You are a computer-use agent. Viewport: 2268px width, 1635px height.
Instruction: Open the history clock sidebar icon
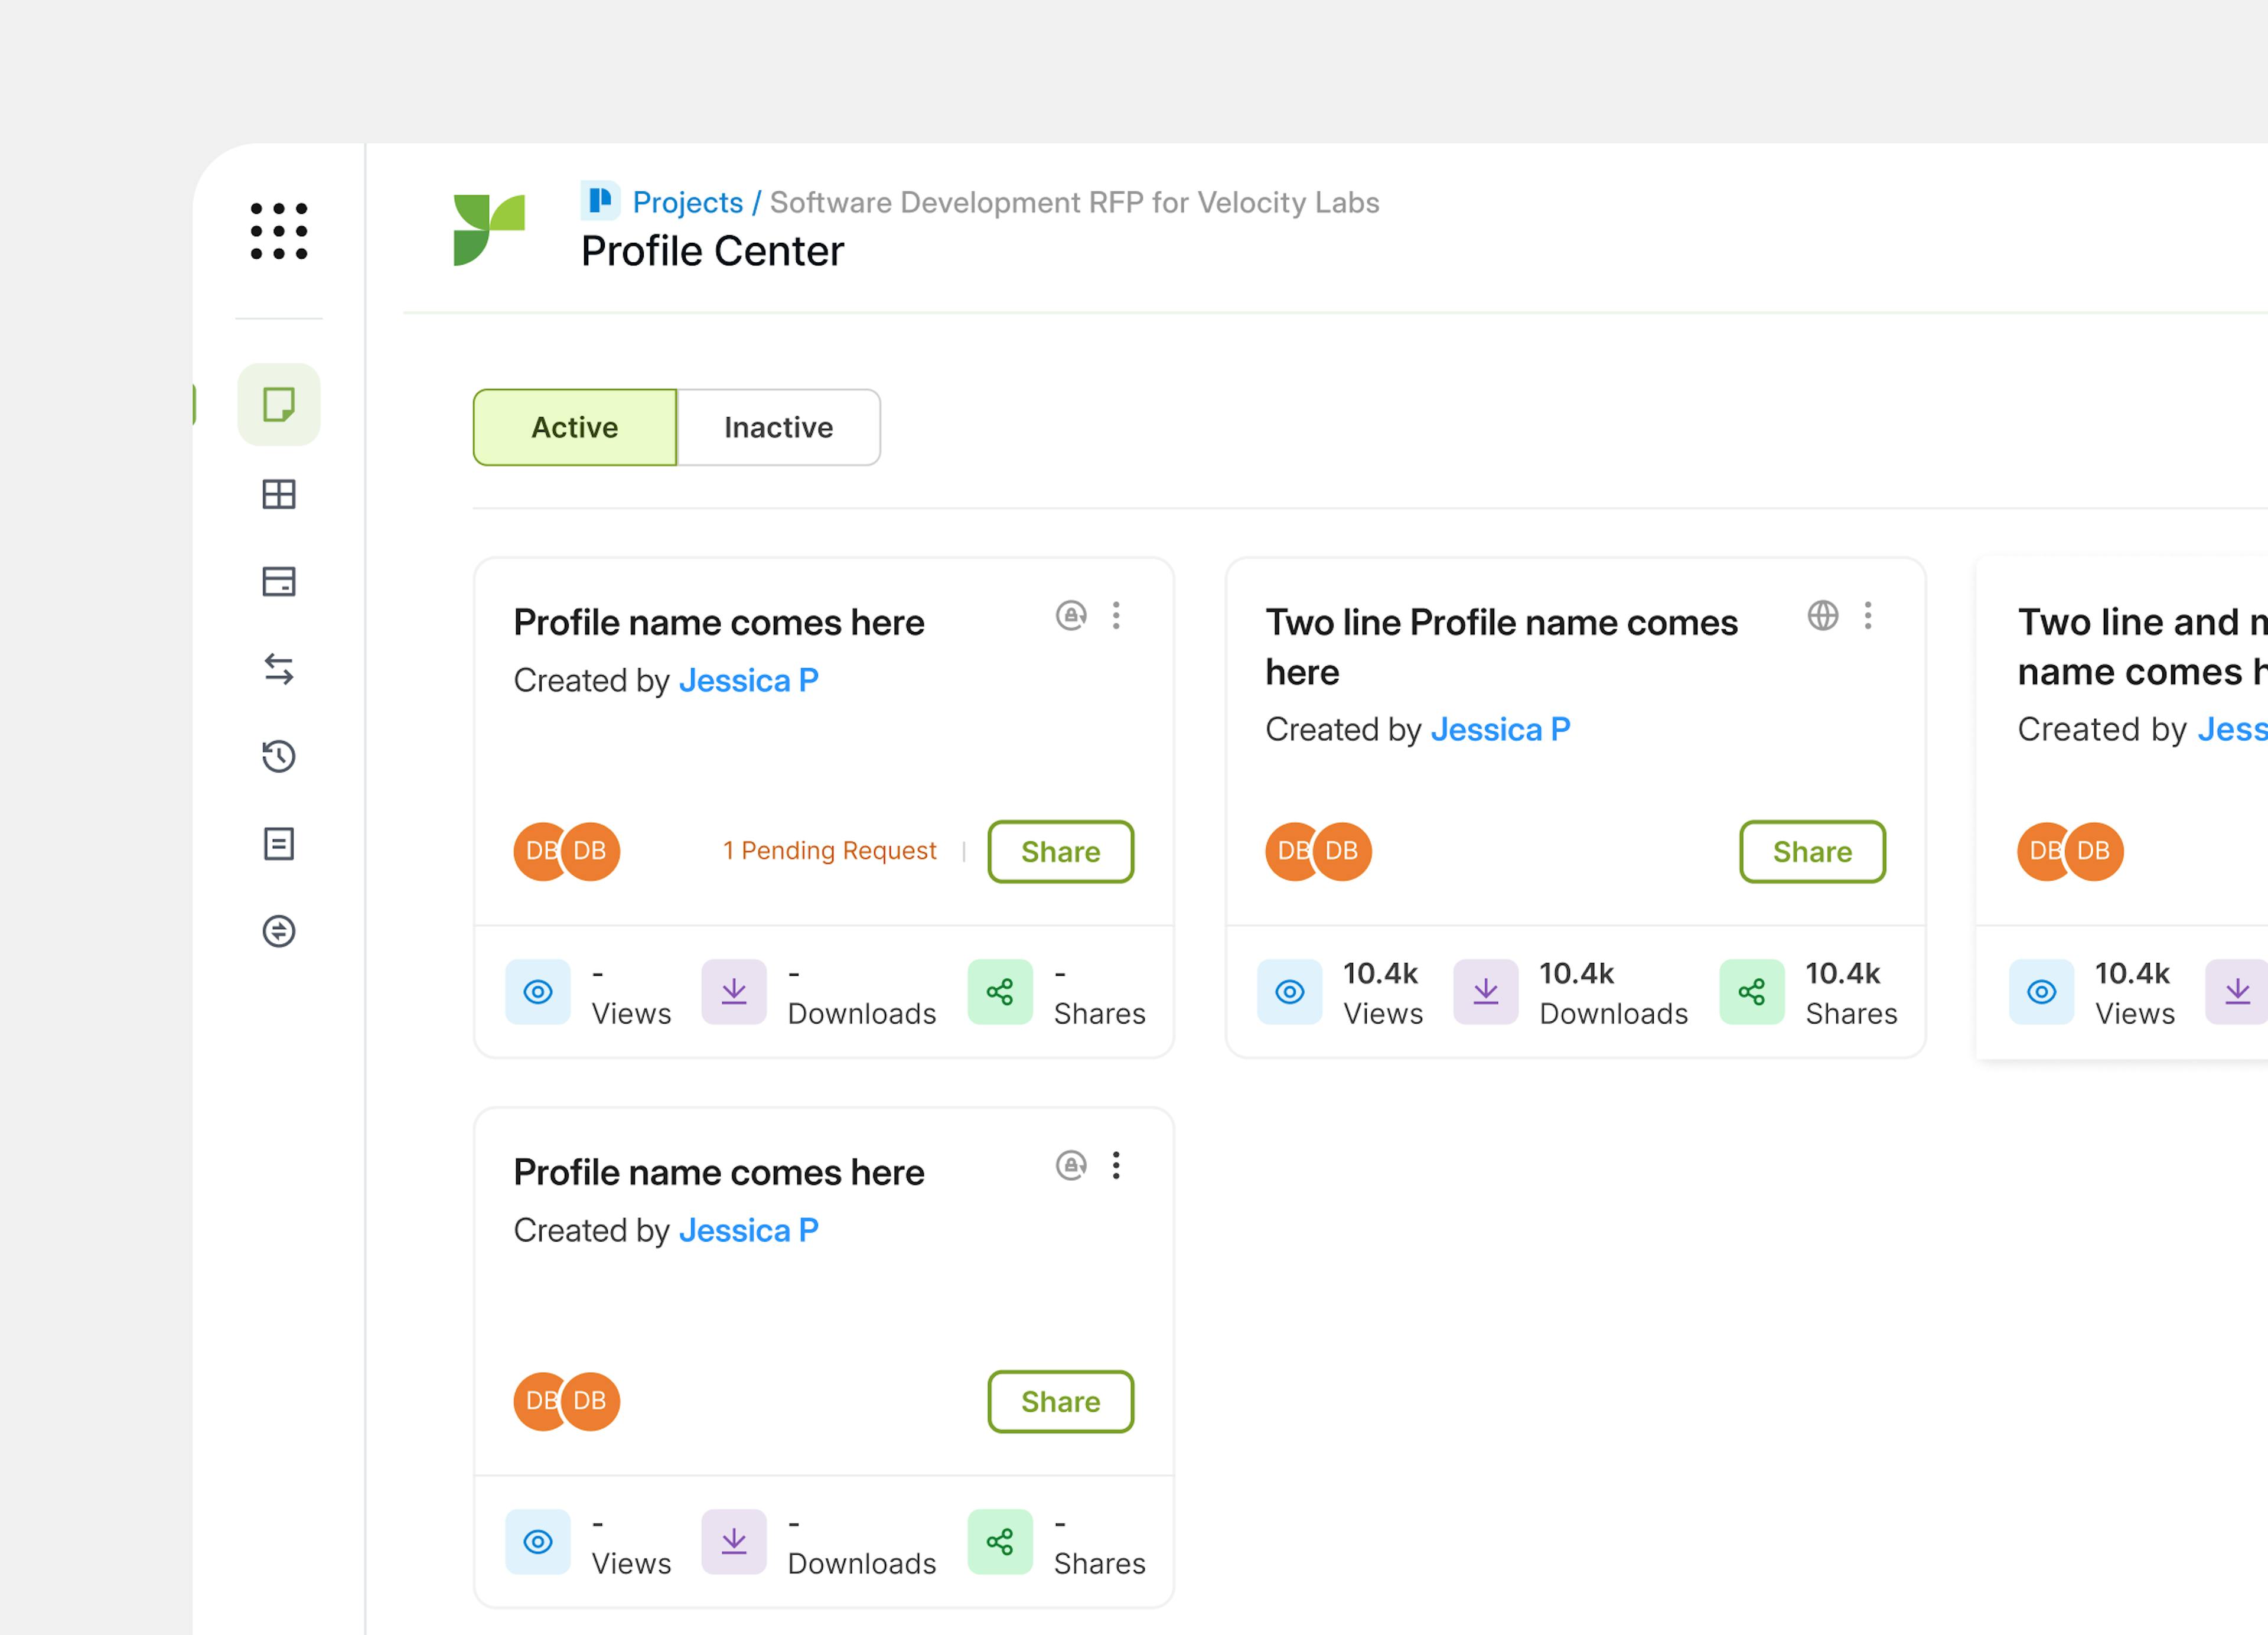point(279,756)
